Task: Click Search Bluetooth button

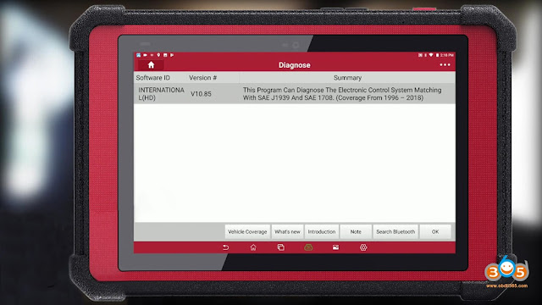Action: point(395,231)
